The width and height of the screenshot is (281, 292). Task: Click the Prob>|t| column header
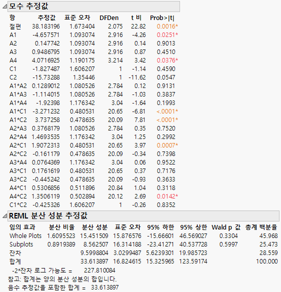pos(162,18)
